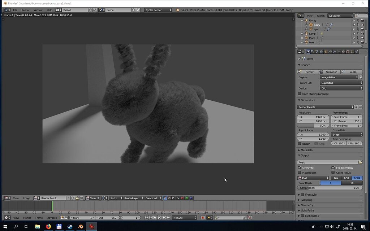Click the Animation render button
The width and height of the screenshot is (370, 231).
(x=330, y=72)
